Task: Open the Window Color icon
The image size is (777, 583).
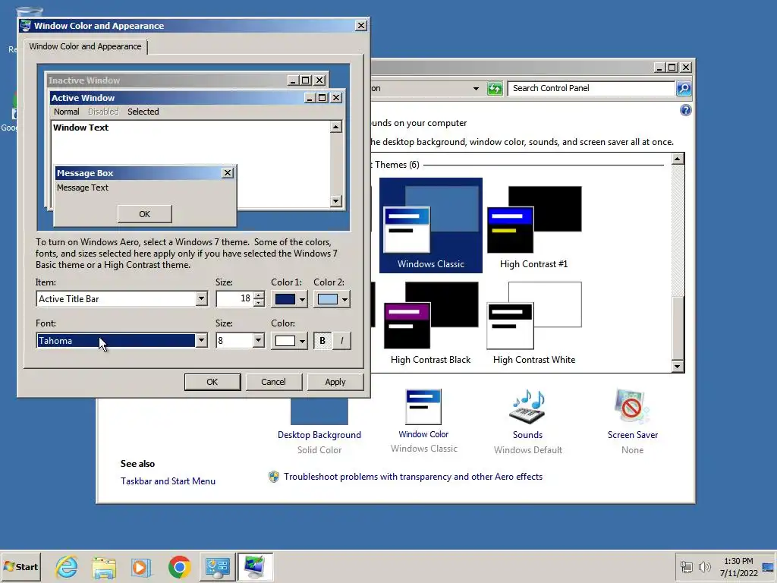Action: coord(423,407)
